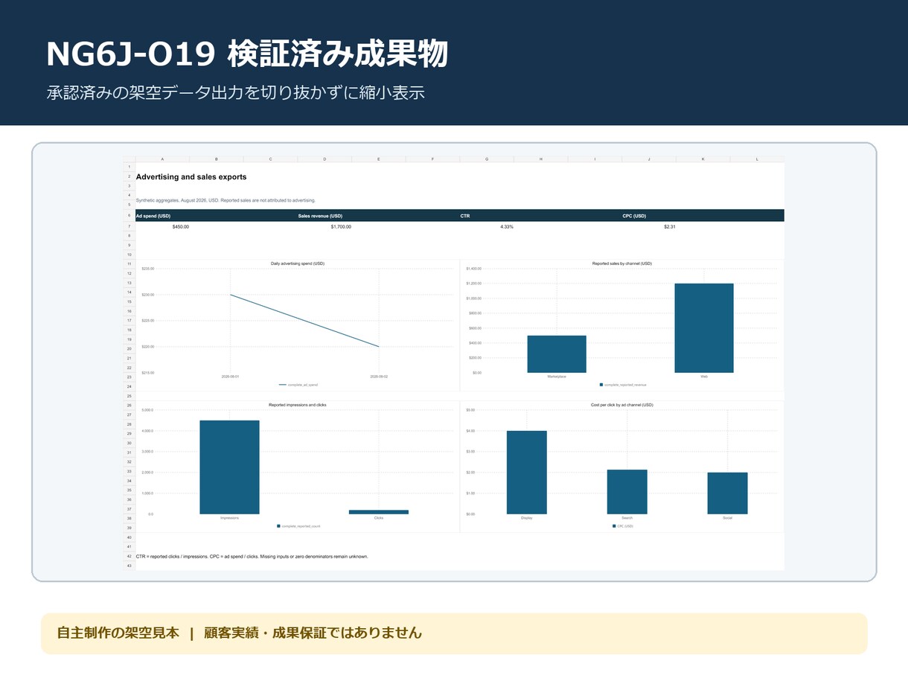
Task: Select the Ad spend (USD) header cell
Action: click(216, 216)
